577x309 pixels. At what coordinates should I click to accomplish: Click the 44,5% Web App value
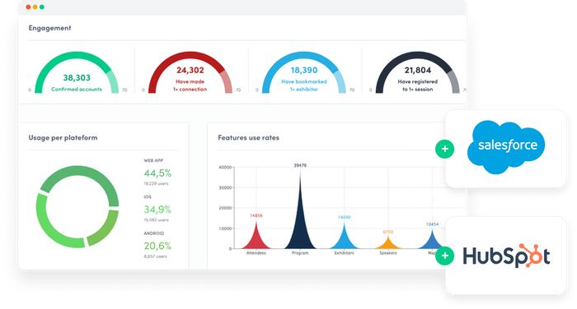(157, 173)
